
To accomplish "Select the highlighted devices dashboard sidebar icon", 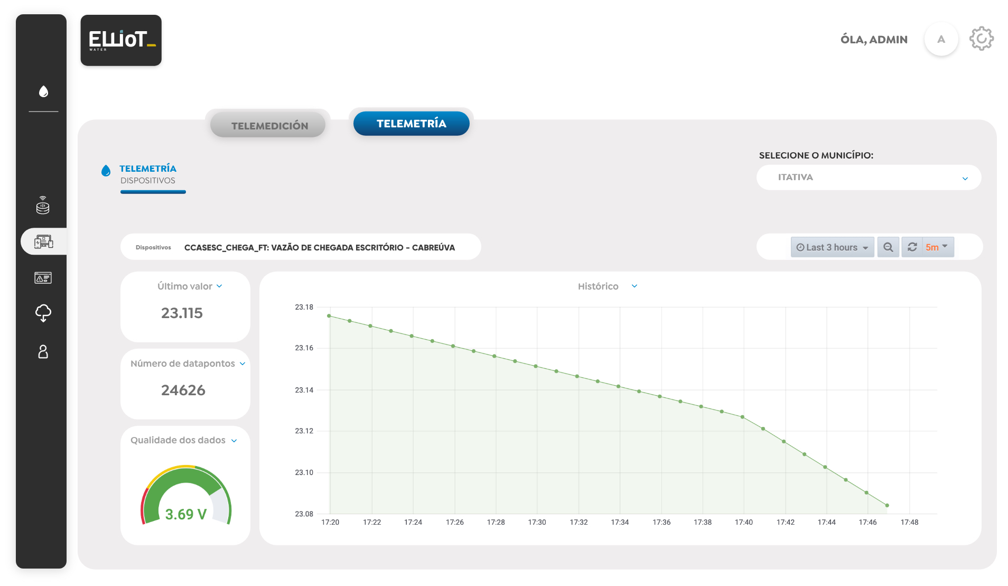I will [x=43, y=241].
